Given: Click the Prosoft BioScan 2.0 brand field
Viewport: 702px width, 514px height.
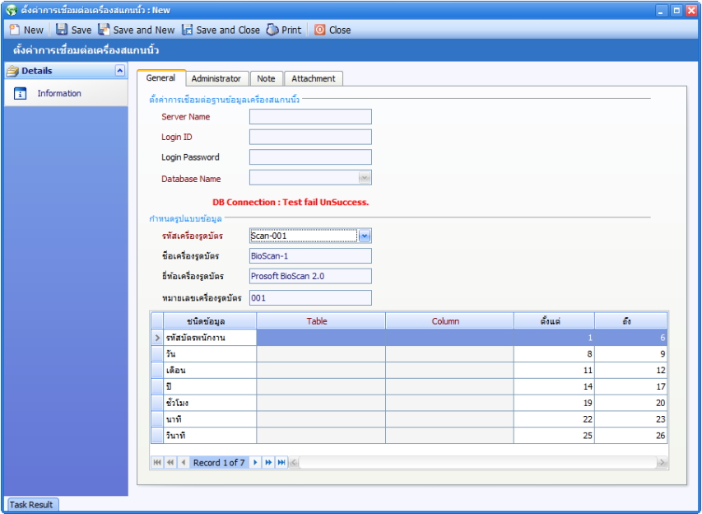Looking at the screenshot, I should coord(310,276).
